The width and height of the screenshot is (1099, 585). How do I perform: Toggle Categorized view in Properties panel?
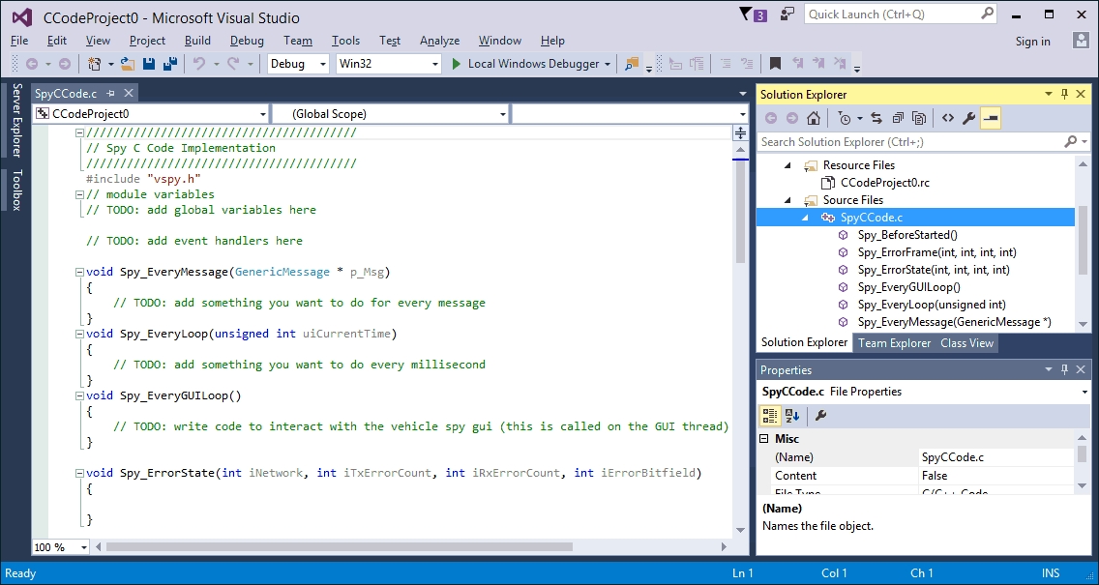(x=770, y=416)
